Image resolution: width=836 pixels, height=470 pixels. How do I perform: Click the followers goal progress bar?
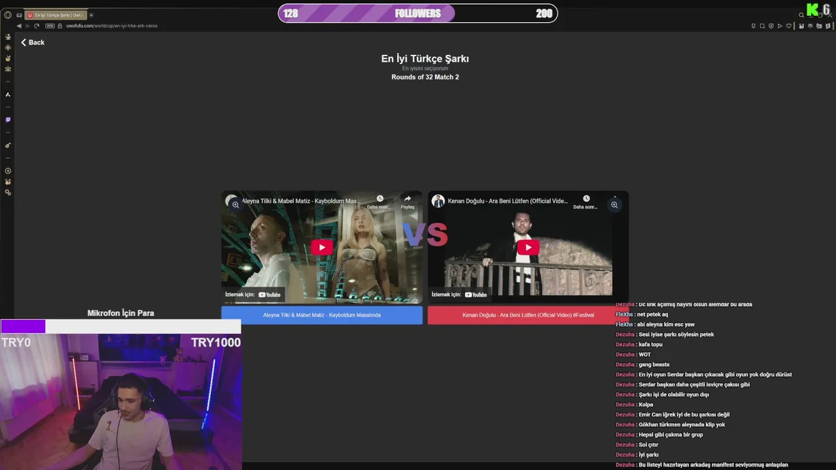pos(418,14)
